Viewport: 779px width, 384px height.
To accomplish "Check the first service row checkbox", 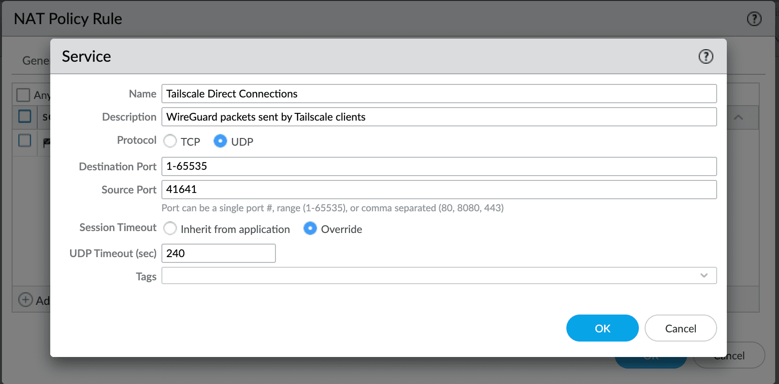I will click(x=25, y=116).
